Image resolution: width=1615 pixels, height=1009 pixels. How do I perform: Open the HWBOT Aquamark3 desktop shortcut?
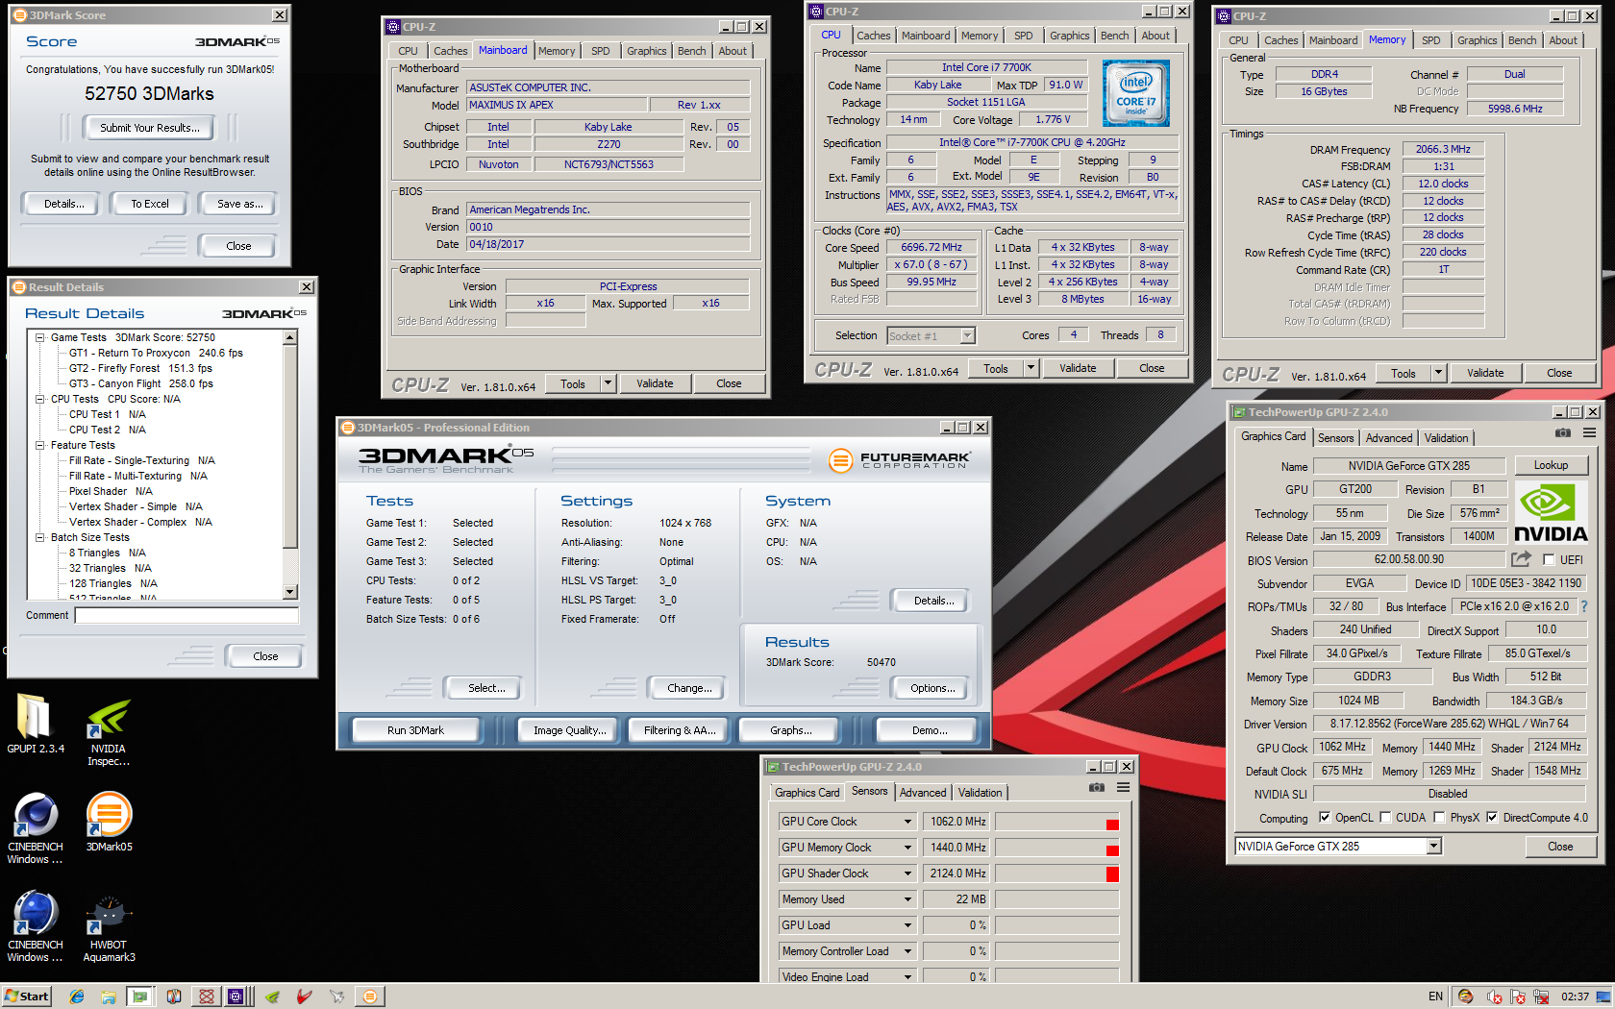pos(109,914)
